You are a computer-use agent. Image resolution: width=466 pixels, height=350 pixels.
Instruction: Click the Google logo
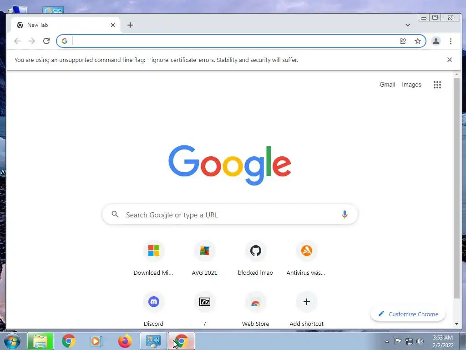230,165
